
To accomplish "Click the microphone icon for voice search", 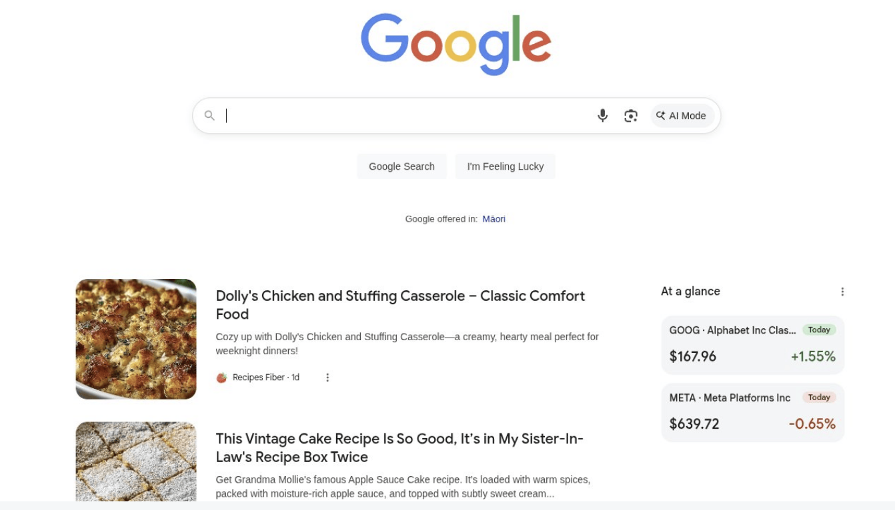I will 602,115.
